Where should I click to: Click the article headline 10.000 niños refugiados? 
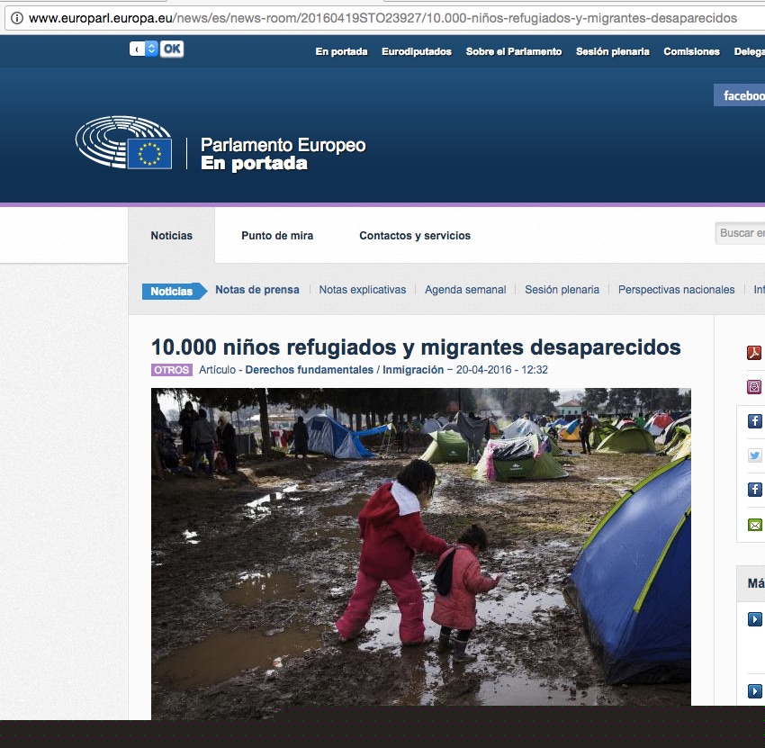coord(416,347)
